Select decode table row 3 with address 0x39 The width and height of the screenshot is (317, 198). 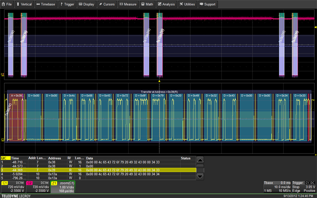(98, 170)
